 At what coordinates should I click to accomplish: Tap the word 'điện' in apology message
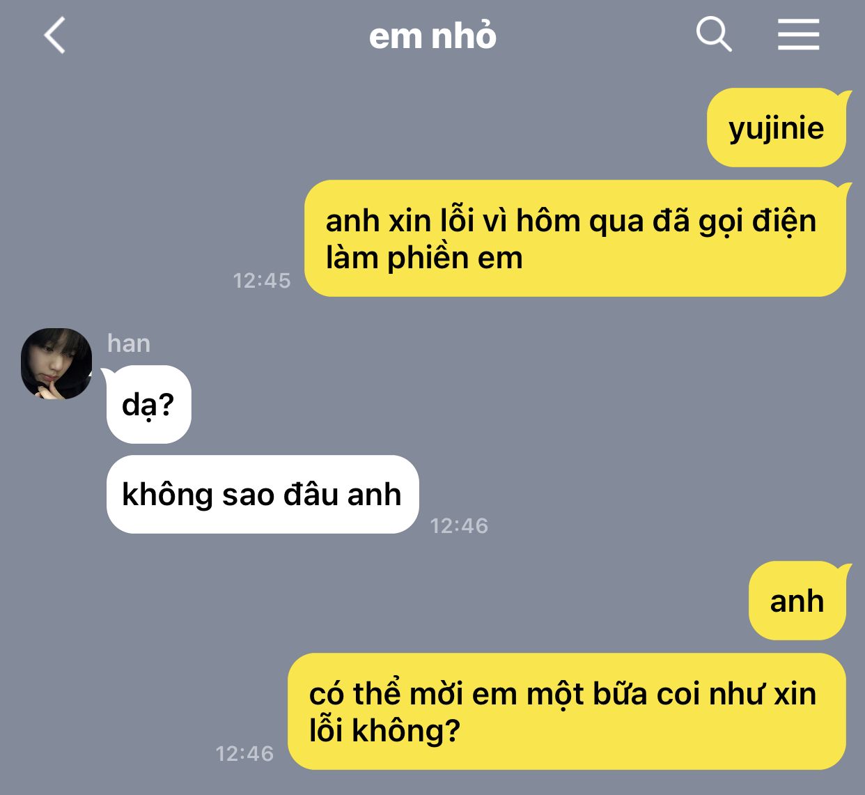click(784, 222)
